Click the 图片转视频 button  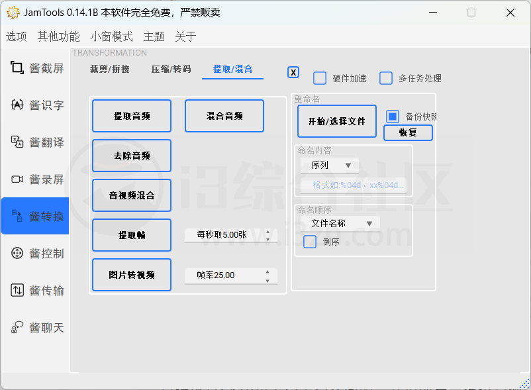pos(132,275)
